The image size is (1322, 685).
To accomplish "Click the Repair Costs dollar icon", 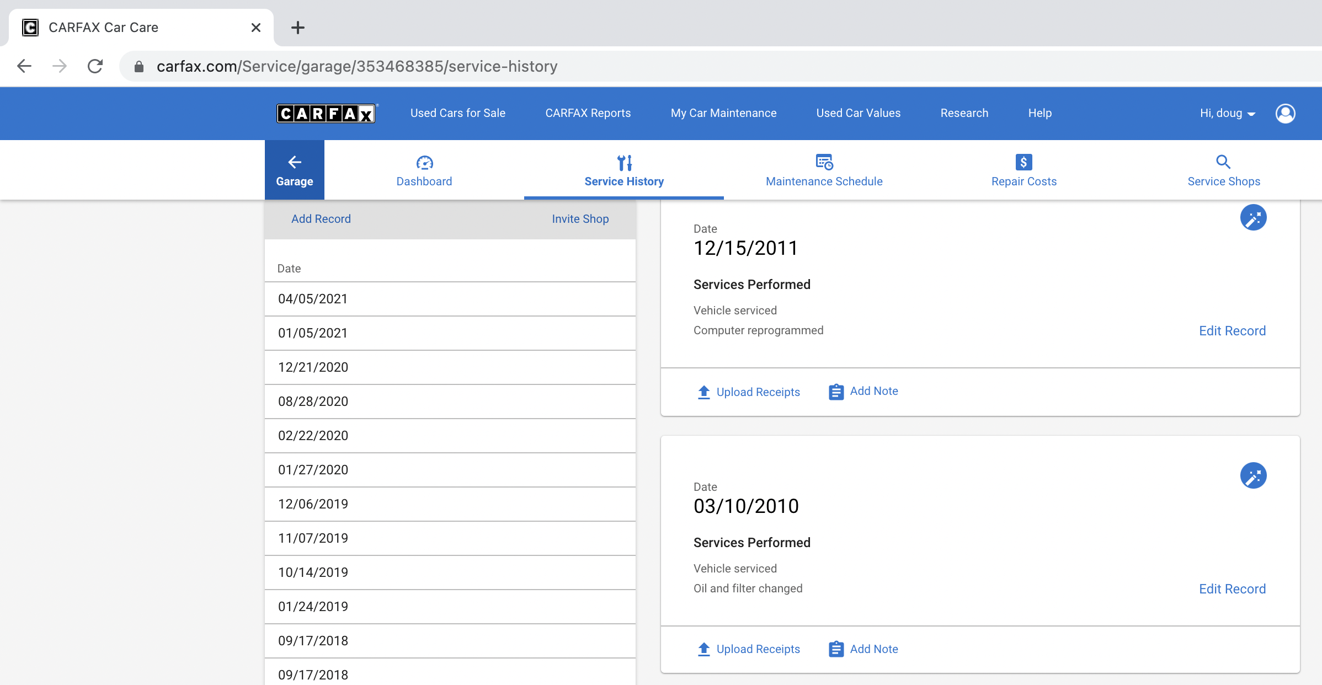I will click(1024, 162).
